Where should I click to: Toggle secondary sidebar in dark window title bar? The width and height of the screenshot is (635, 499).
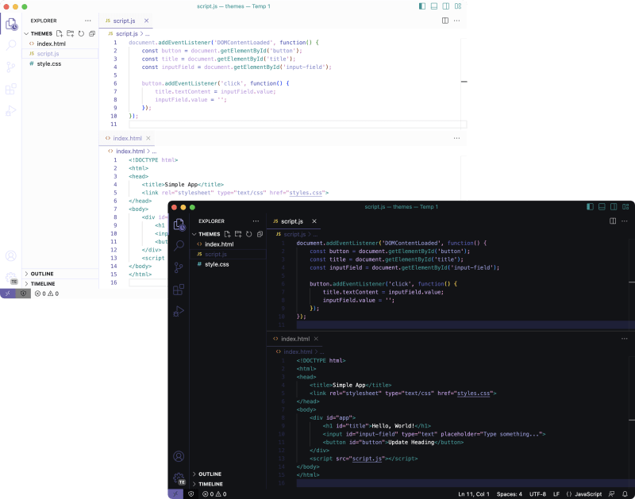[614, 207]
